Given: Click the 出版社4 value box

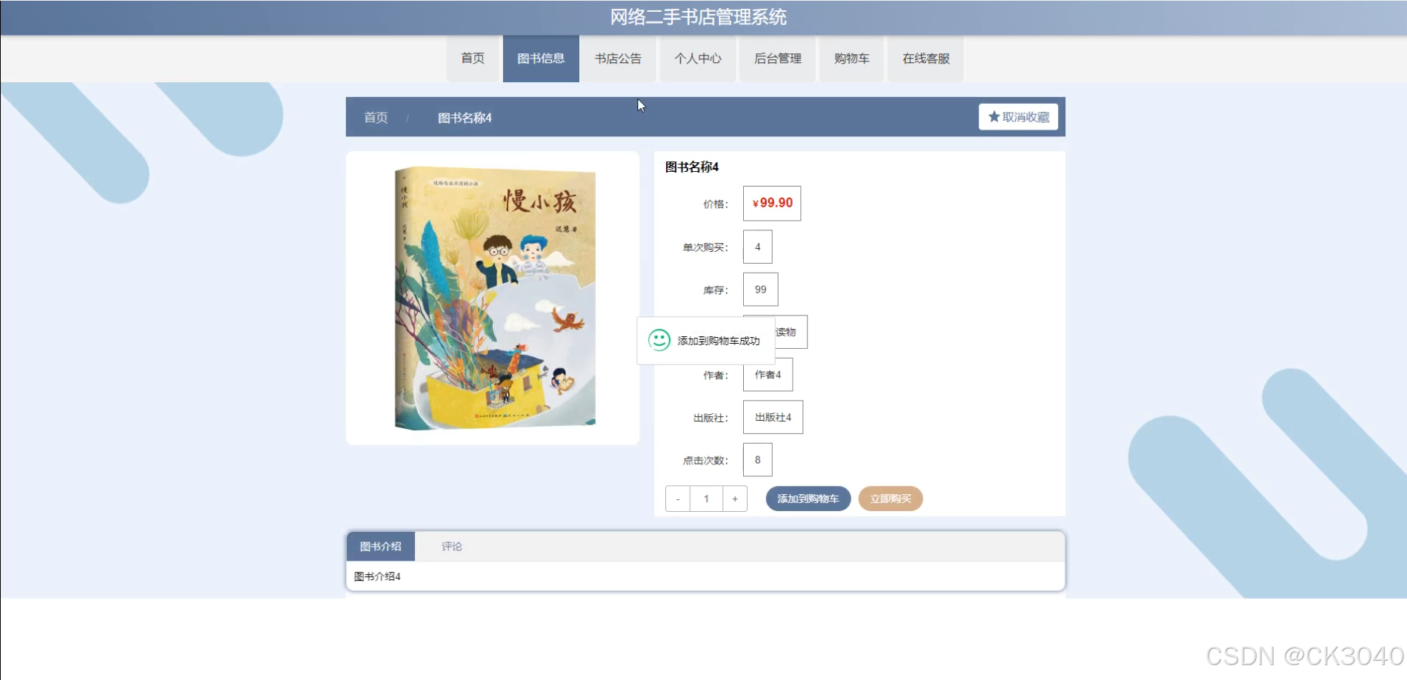Looking at the screenshot, I should pos(773,417).
